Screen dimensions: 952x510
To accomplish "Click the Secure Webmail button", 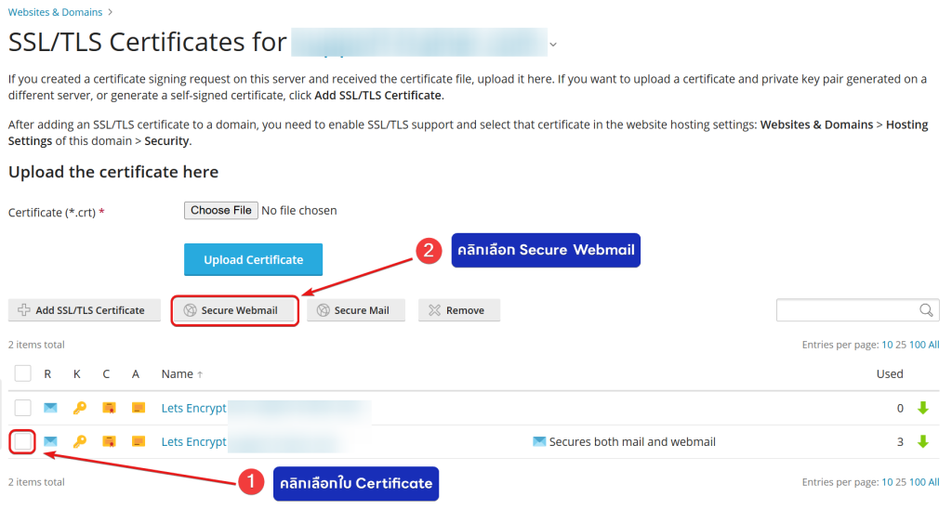I will 235,310.
